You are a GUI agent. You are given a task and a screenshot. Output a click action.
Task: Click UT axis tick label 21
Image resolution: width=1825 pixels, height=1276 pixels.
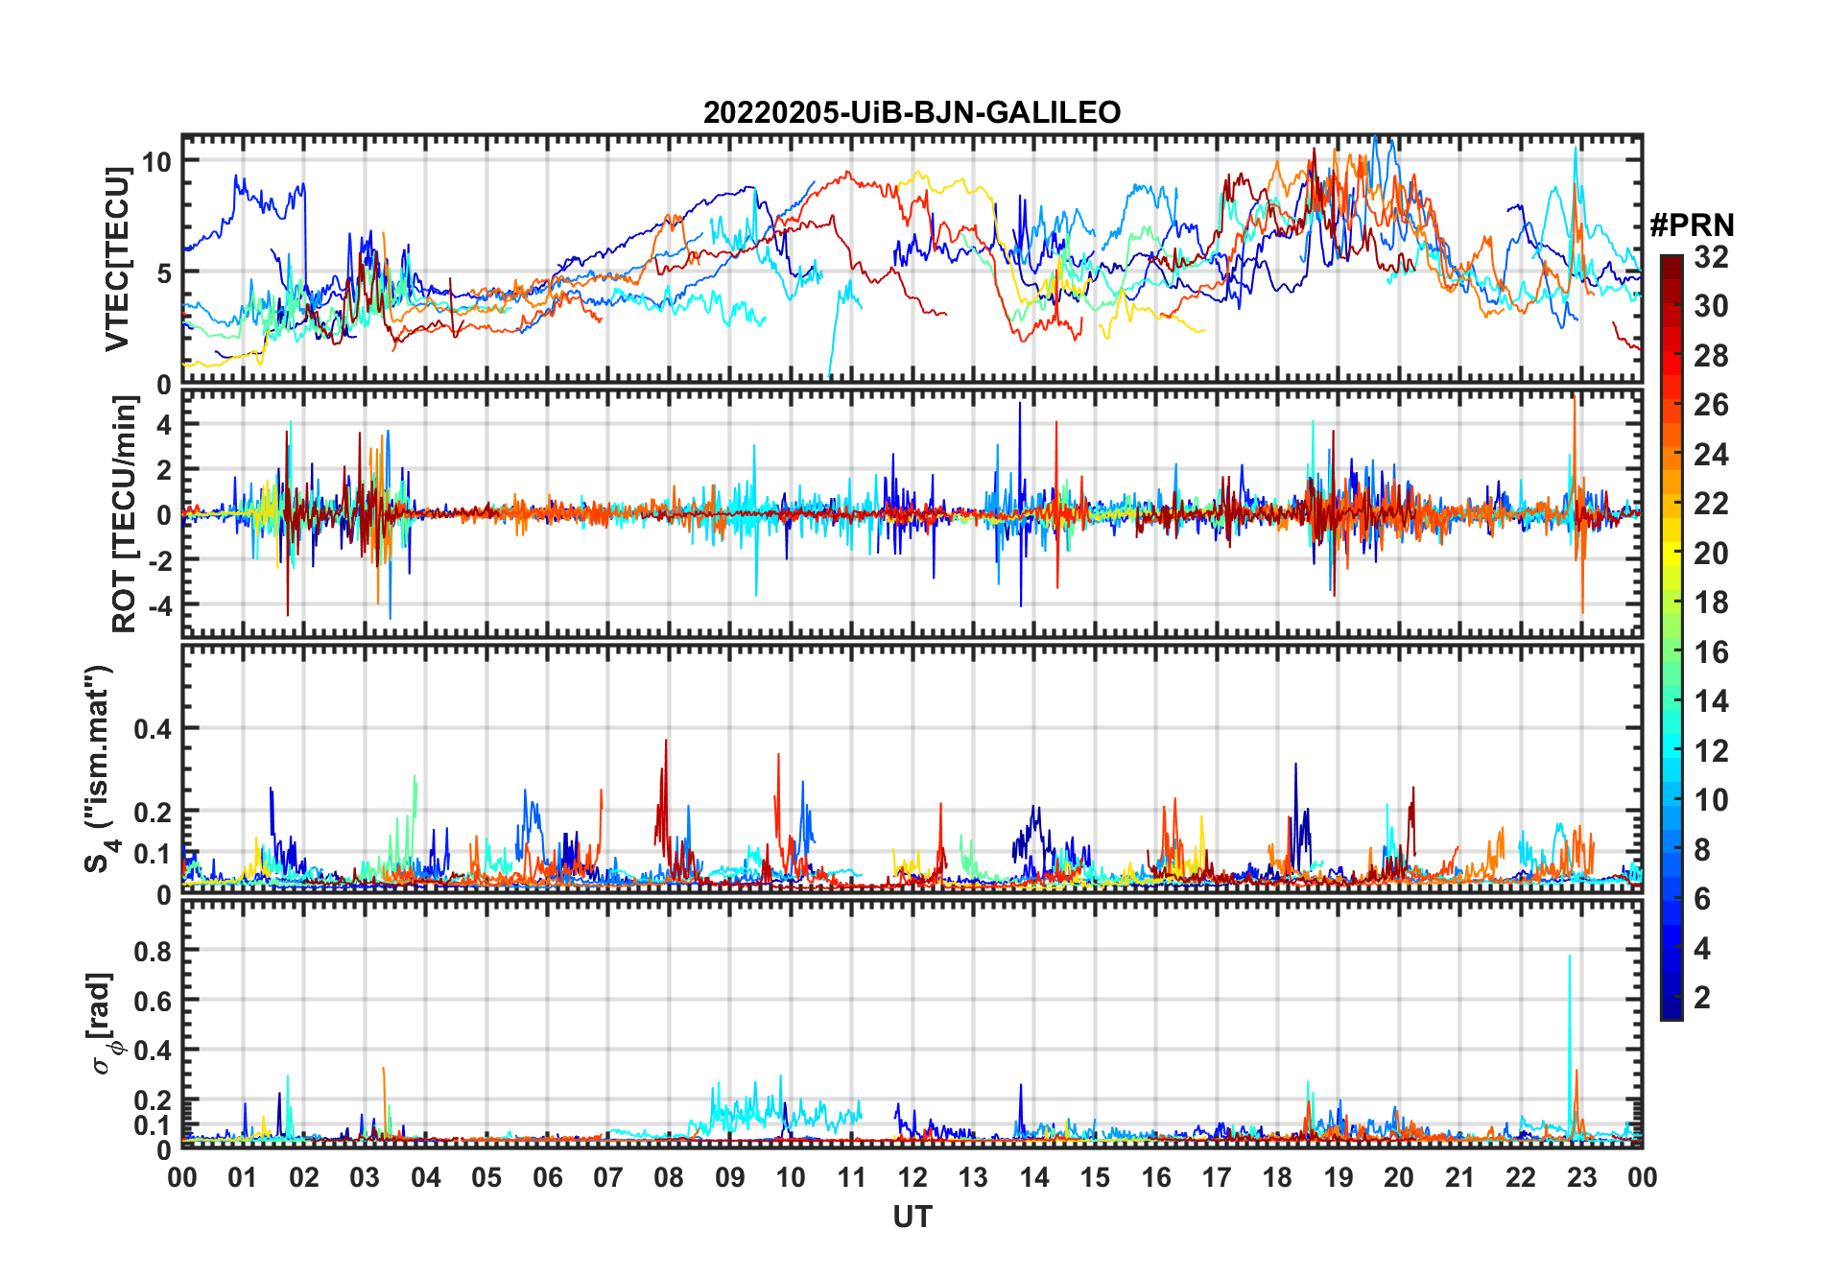pos(1459,1177)
